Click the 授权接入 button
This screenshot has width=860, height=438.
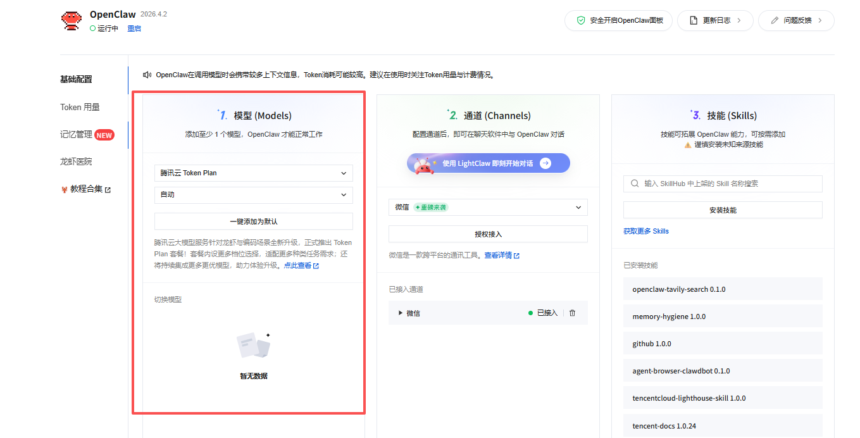(488, 234)
